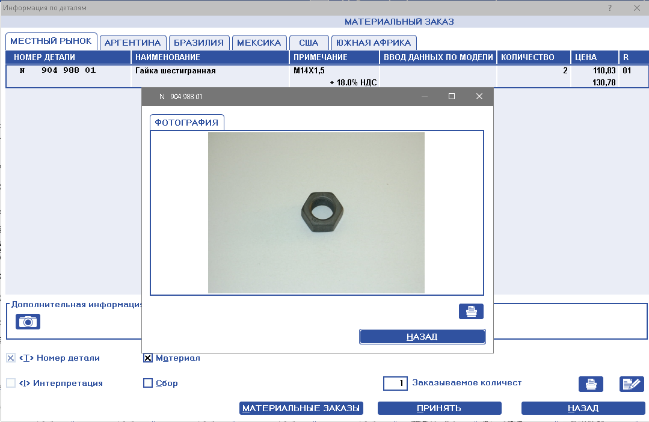
Task: Click the printer icon near order quantity
Action: [x=591, y=384]
